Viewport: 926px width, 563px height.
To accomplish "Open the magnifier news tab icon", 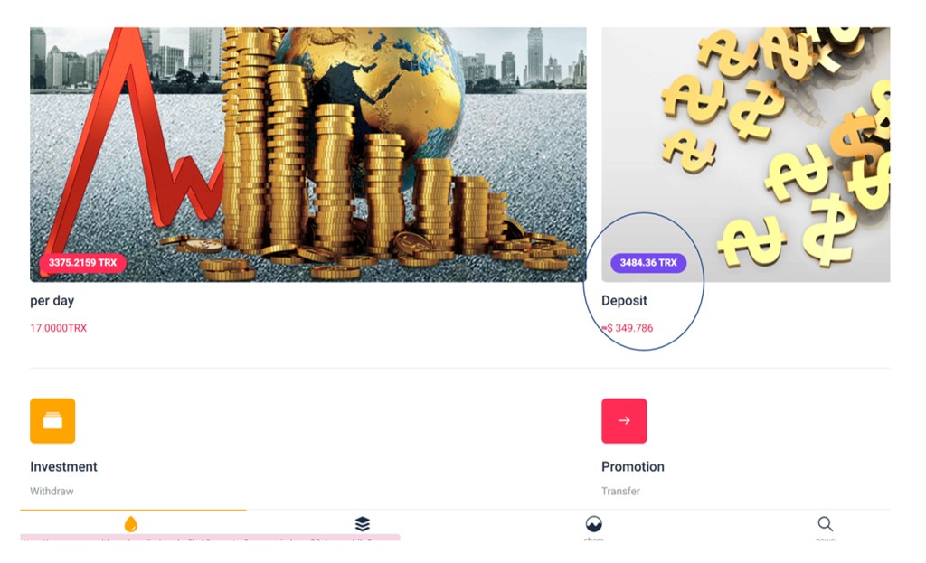I will (825, 523).
